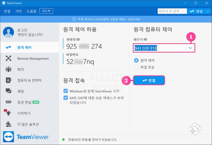This screenshot has height=145, width=212.
Task: Open 증강 현실 section
Action: (x=29, y=102)
